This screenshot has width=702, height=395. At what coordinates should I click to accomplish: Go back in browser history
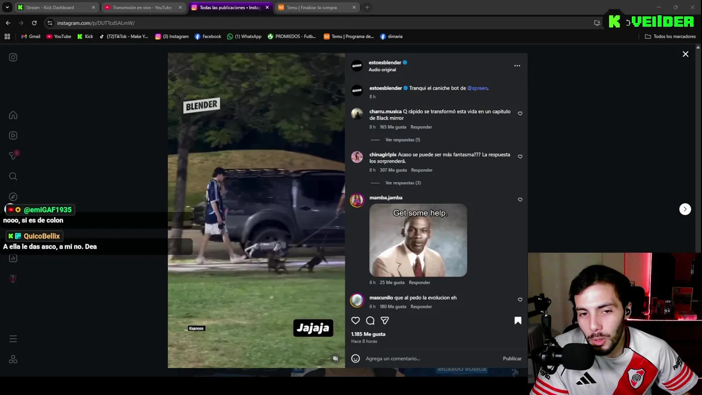pos(8,23)
